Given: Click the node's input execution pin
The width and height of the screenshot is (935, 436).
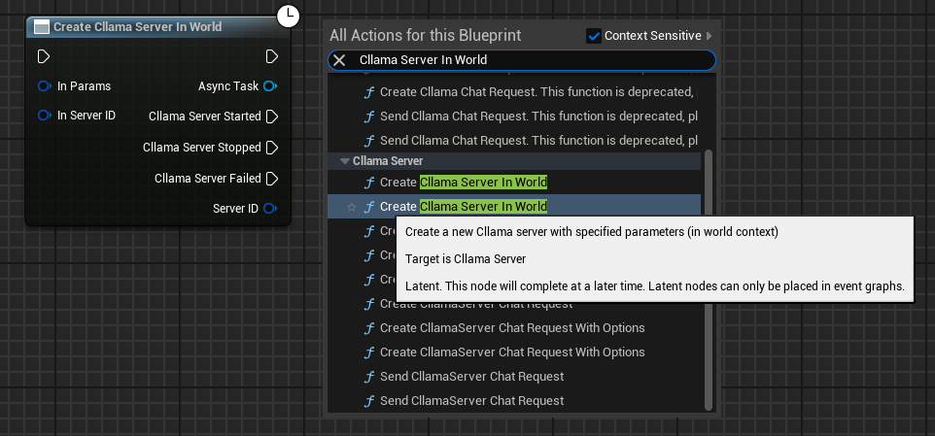Looking at the screenshot, I should [44, 56].
